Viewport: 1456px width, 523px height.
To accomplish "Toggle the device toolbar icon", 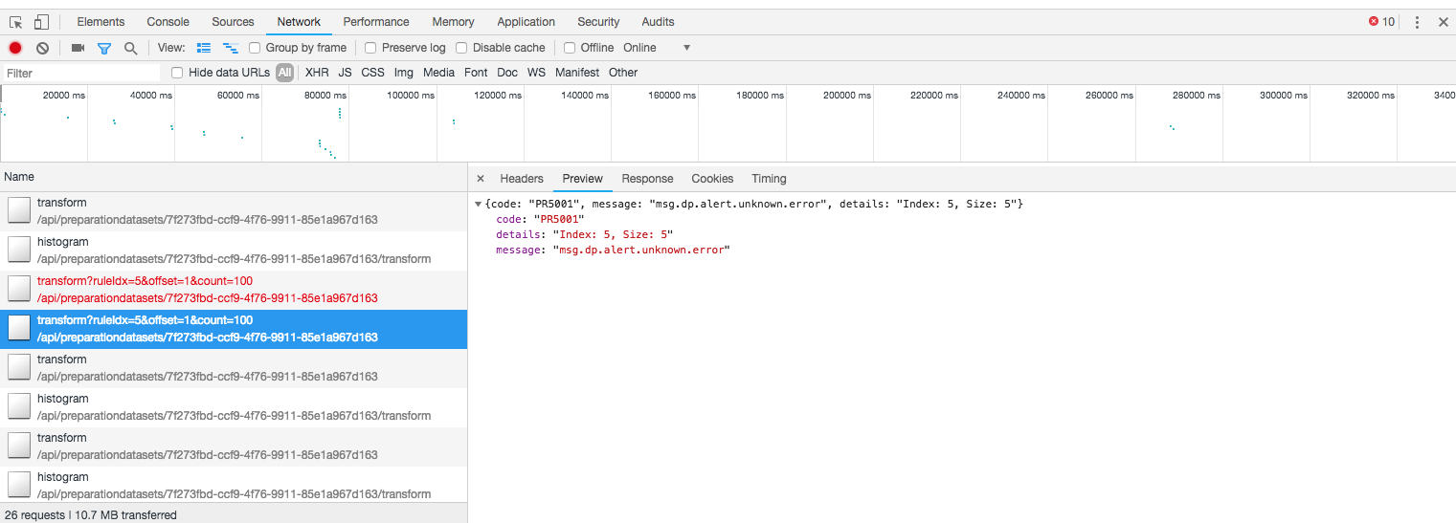I will point(41,22).
